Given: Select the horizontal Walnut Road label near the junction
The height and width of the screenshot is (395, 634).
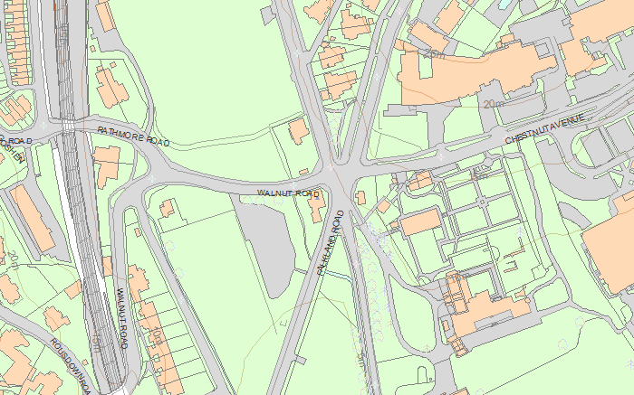Looking at the screenshot, I should [288, 193].
